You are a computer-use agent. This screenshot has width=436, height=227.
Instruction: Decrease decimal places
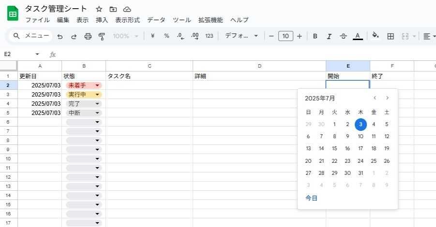(180, 36)
